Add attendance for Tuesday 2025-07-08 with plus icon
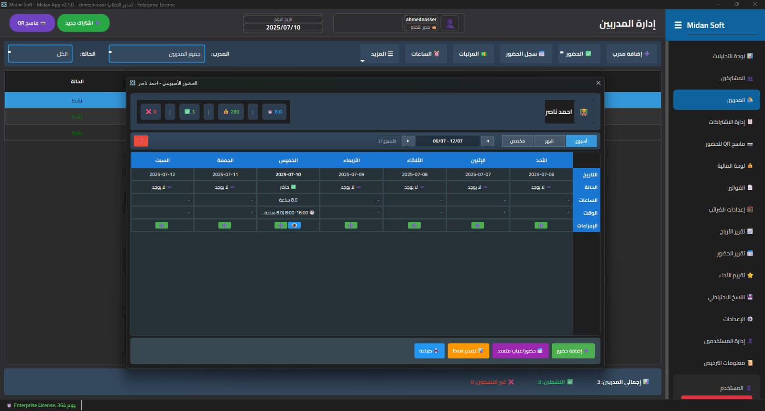Screen dimensions: 765x411 click(x=415, y=226)
